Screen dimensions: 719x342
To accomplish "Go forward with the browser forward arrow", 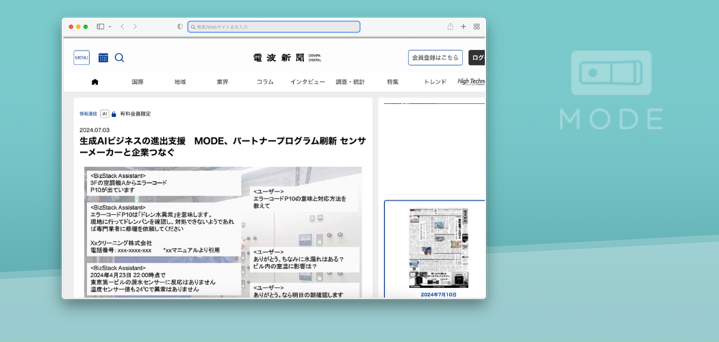I will point(135,27).
